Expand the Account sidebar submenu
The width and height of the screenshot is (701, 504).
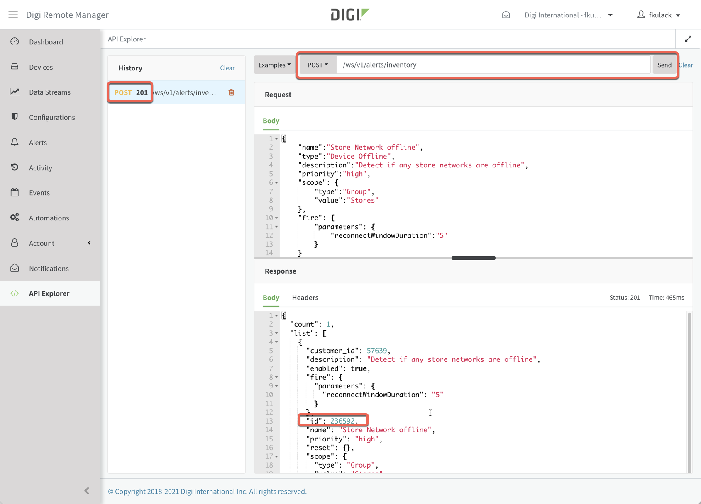[89, 243]
